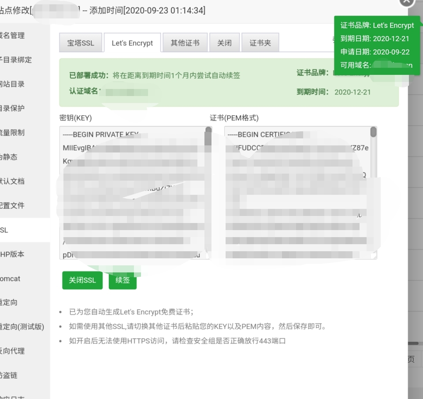Image resolution: width=423 pixels, height=399 pixels.
Task: Open 域名管理 in the sidebar
Action: click(x=25, y=35)
